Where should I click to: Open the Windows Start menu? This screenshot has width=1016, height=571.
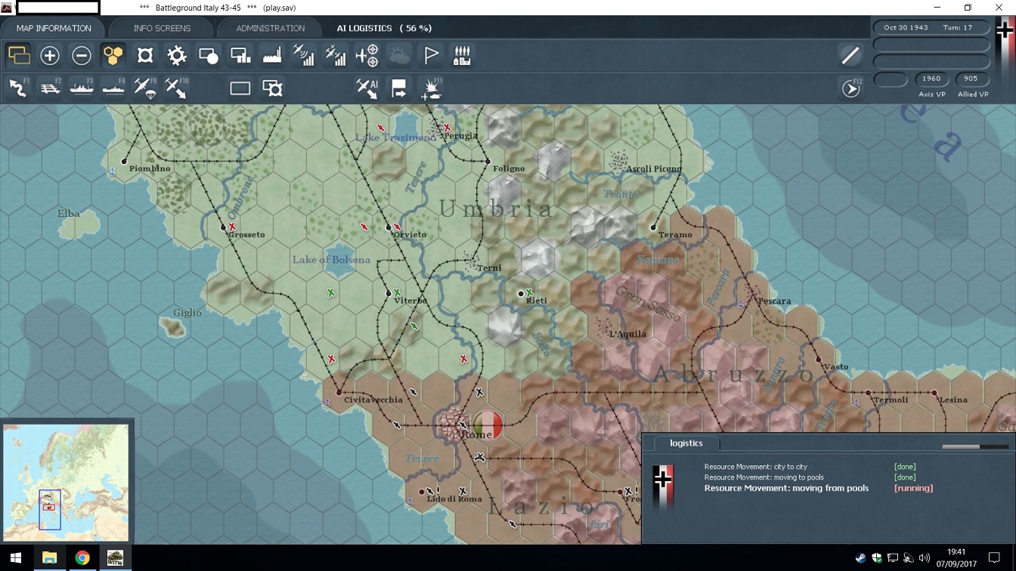16,558
